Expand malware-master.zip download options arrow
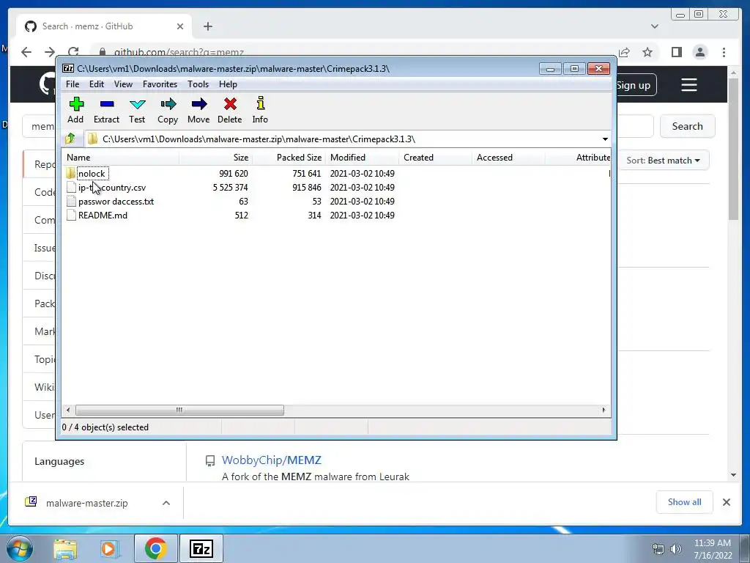Screen dimensions: 750x563 point(166,503)
